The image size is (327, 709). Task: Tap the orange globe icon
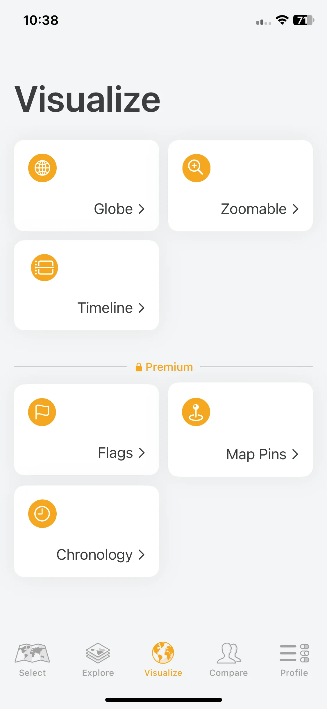(42, 168)
